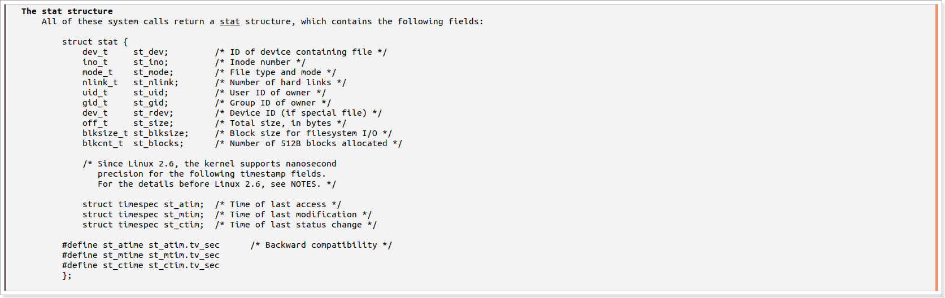
Task: Click the st_ino field name
Action: (x=150, y=62)
